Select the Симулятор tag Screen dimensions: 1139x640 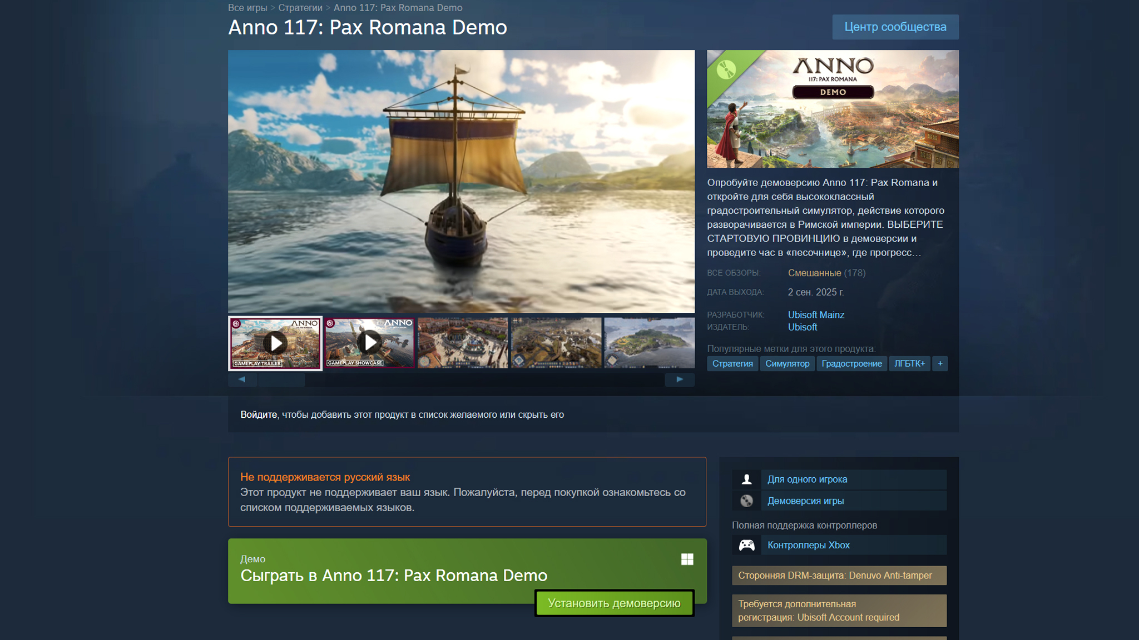click(788, 363)
